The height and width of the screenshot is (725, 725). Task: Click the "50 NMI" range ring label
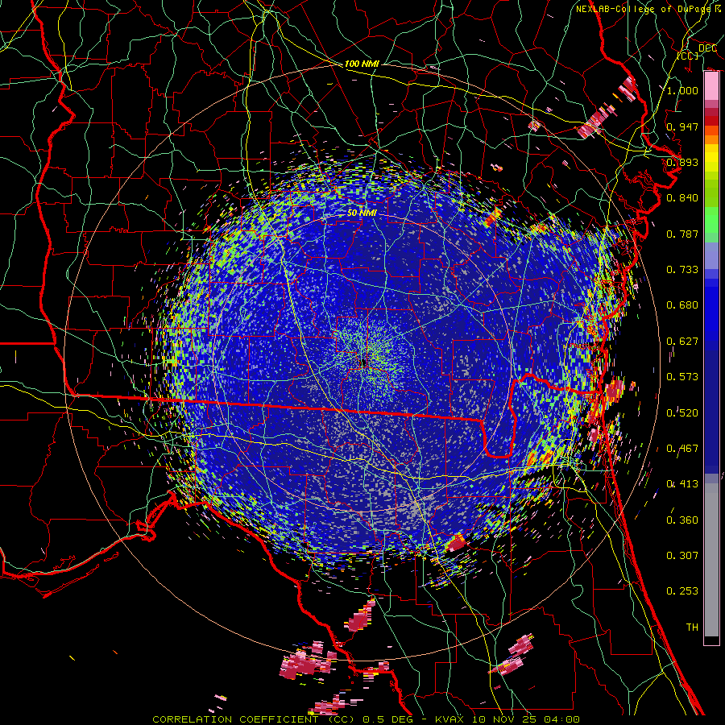click(362, 213)
